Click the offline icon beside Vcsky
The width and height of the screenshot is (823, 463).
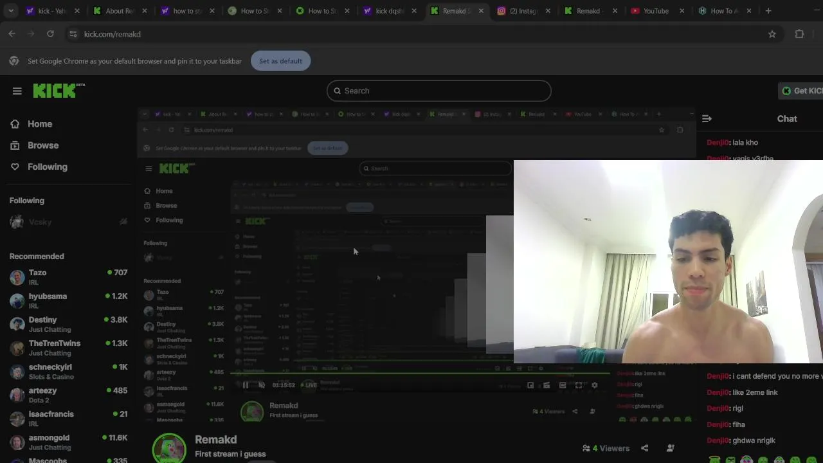pyautogui.click(x=123, y=222)
